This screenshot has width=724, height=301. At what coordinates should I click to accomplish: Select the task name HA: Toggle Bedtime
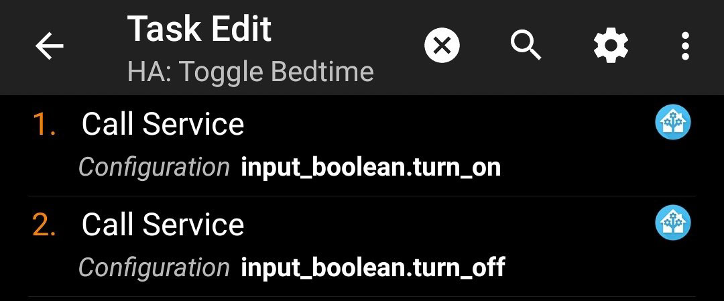click(x=250, y=72)
